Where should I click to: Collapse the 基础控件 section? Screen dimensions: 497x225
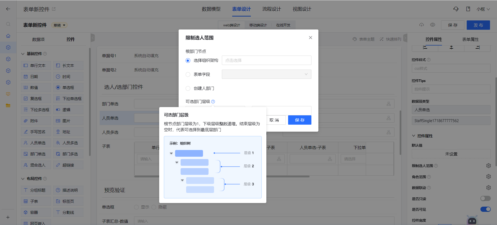[23, 54]
